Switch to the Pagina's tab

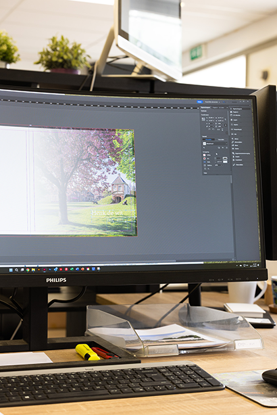click(x=215, y=107)
